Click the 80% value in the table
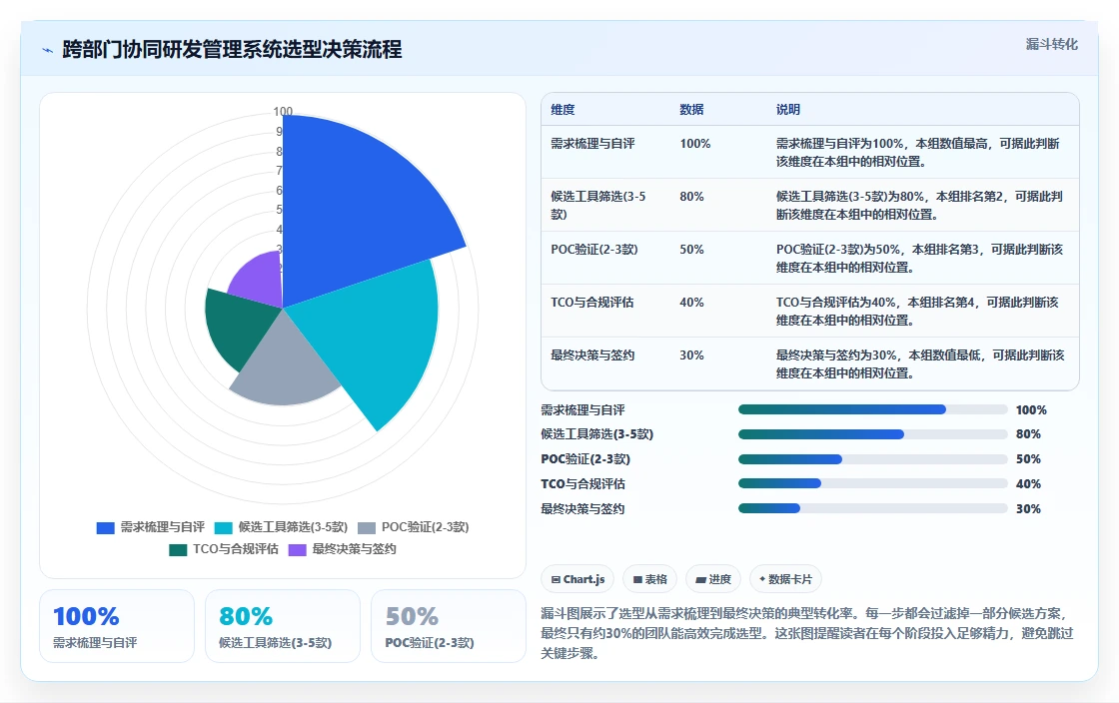The height and width of the screenshot is (703, 1119). click(691, 196)
